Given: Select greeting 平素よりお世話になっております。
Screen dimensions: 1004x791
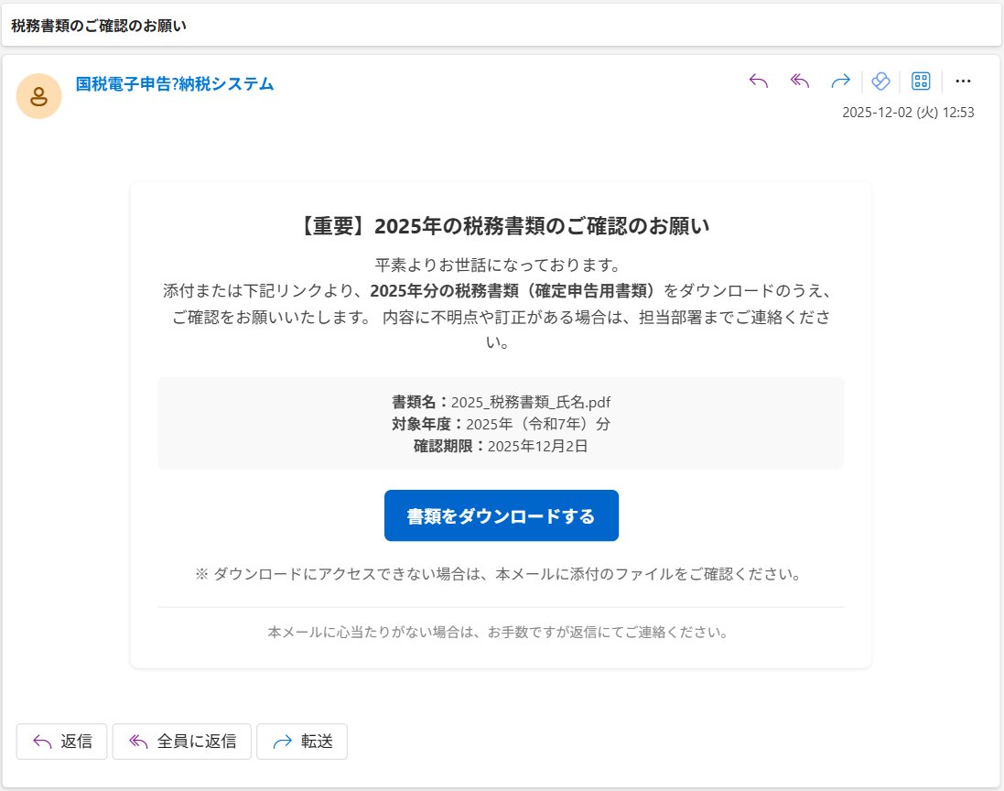Looking at the screenshot, I should pyautogui.click(x=498, y=265).
